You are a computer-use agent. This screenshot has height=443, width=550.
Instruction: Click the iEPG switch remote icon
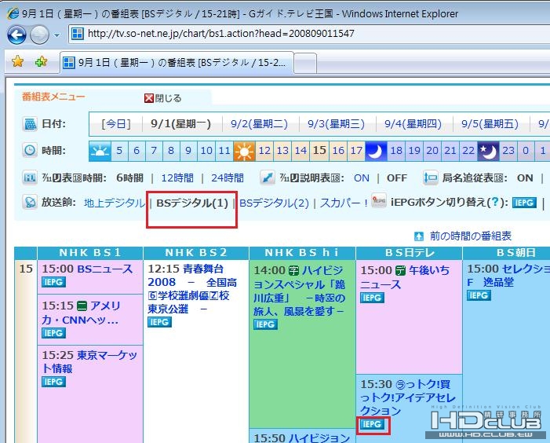click(378, 200)
